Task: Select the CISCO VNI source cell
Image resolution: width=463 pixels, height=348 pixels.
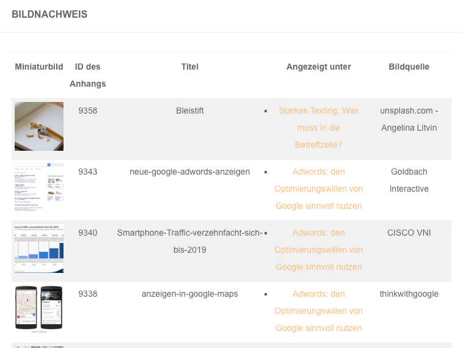Action: (409, 233)
